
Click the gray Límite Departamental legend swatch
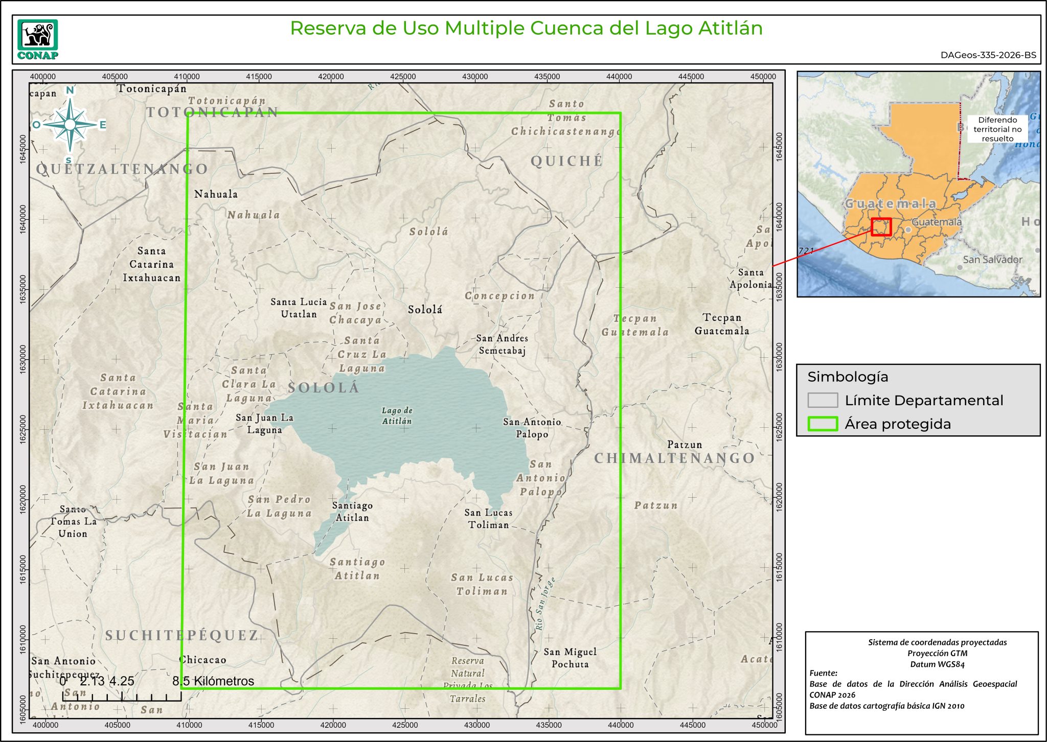click(x=823, y=400)
